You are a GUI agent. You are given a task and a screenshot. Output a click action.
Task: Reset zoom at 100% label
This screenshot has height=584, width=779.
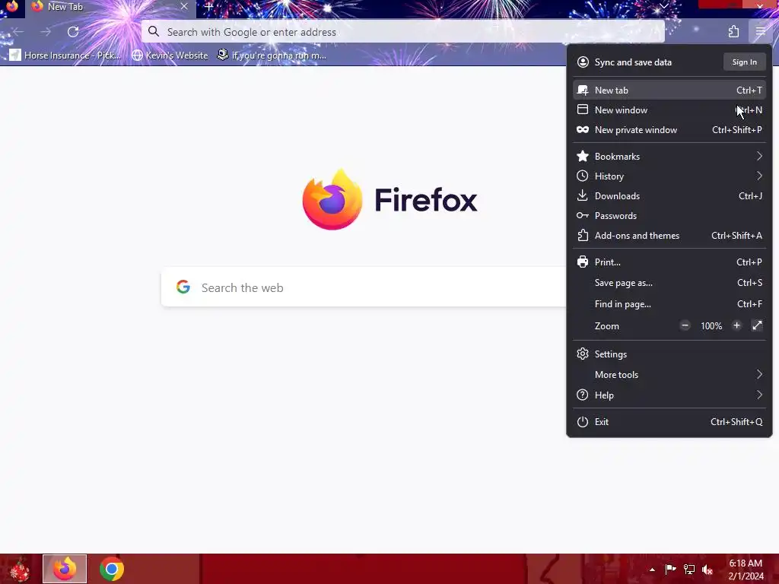tap(711, 326)
